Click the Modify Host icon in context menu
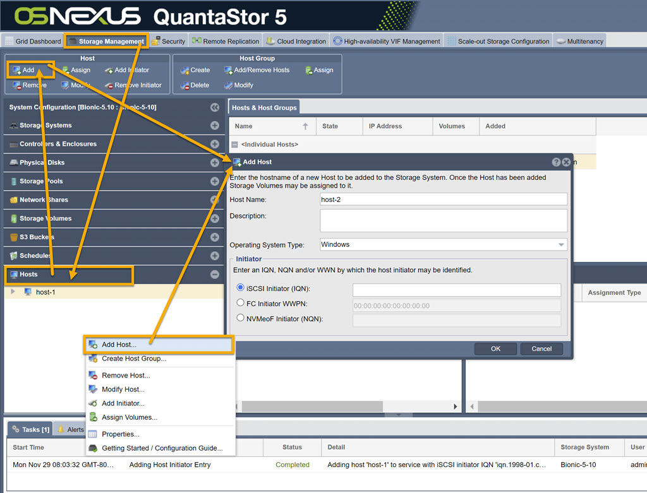This screenshot has width=647, height=493. [x=93, y=389]
